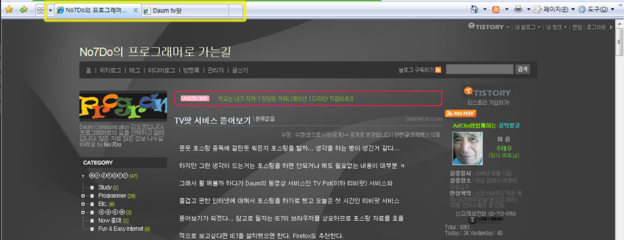This screenshot has width=624, height=240.
Task: Expand the Programmer category plus box
Action: pyautogui.click(x=83, y=196)
